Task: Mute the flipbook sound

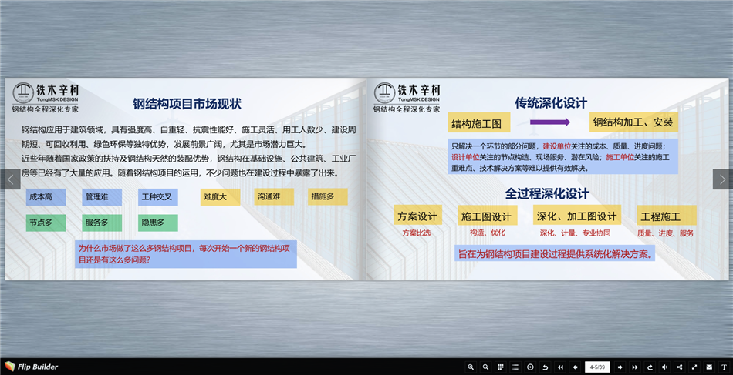Action: click(664, 367)
